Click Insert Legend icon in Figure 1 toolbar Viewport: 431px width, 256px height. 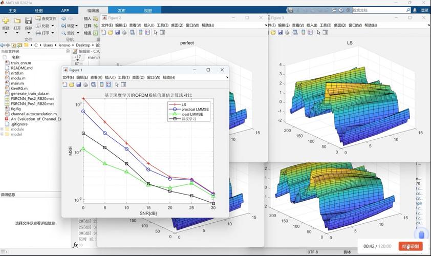point(109,84)
